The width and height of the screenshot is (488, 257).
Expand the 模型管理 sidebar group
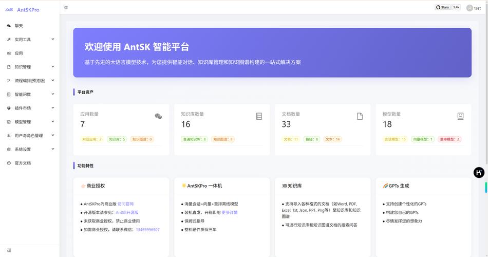[x=30, y=122]
